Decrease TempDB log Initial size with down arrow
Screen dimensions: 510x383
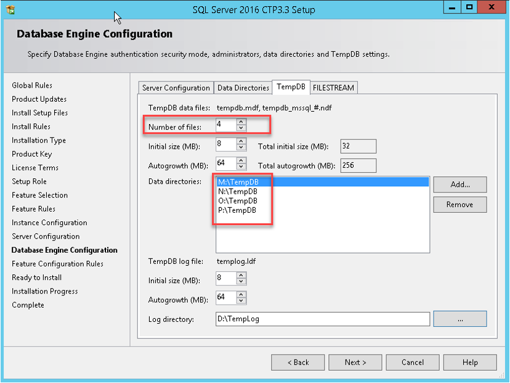click(x=240, y=281)
